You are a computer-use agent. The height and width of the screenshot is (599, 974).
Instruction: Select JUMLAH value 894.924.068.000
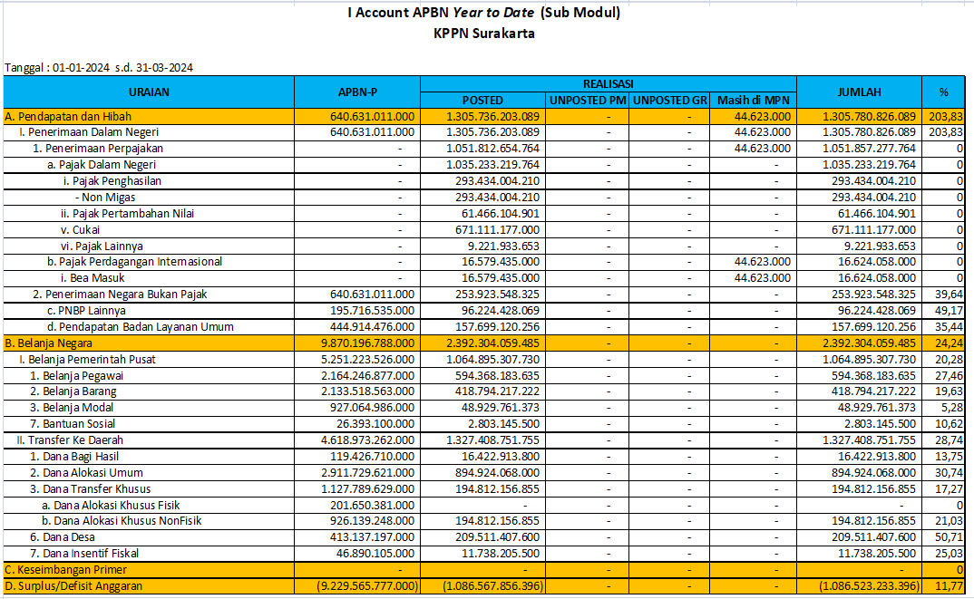[873, 472]
